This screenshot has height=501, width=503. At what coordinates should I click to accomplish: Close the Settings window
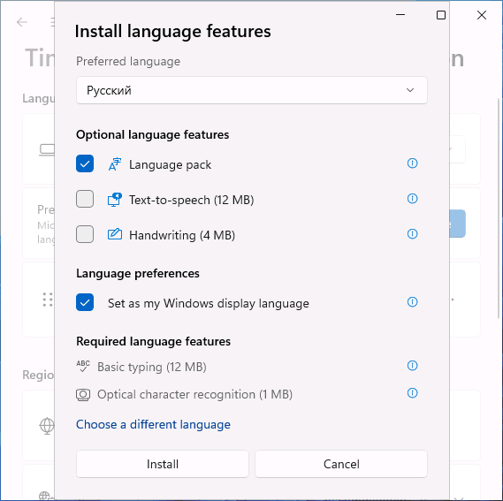[482, 15]
